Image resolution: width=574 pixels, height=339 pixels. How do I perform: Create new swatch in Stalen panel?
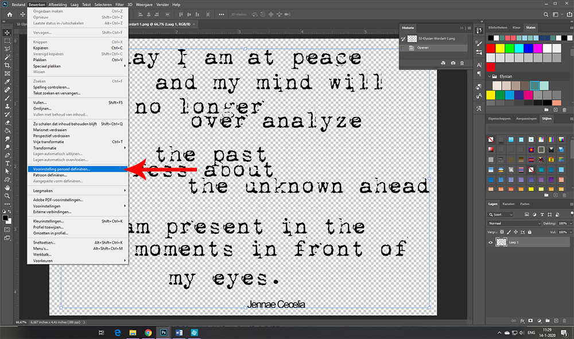[555, 110]
